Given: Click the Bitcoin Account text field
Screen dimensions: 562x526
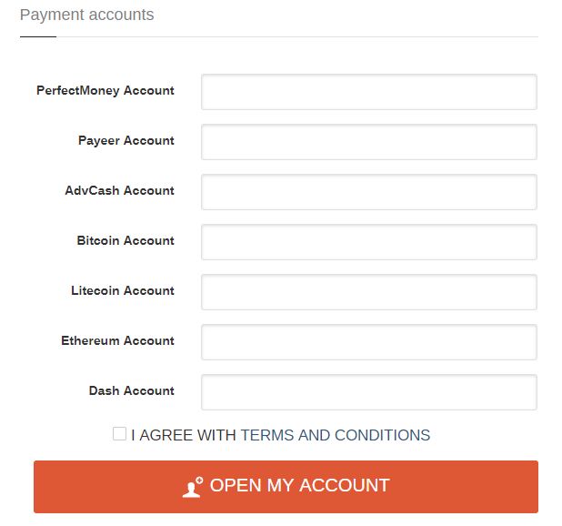Looking at the screenshot, I should [369, 242].
